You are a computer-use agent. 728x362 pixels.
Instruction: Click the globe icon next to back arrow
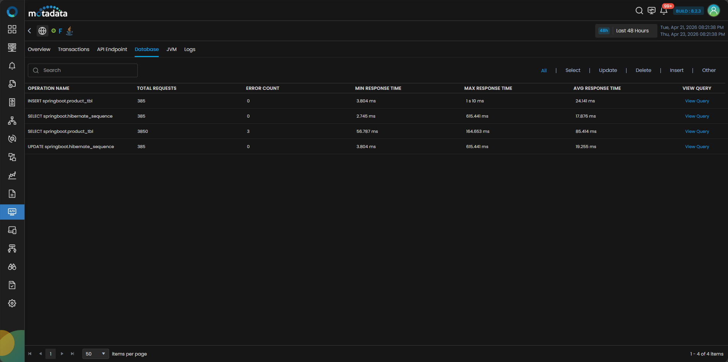tap(42, 31)
